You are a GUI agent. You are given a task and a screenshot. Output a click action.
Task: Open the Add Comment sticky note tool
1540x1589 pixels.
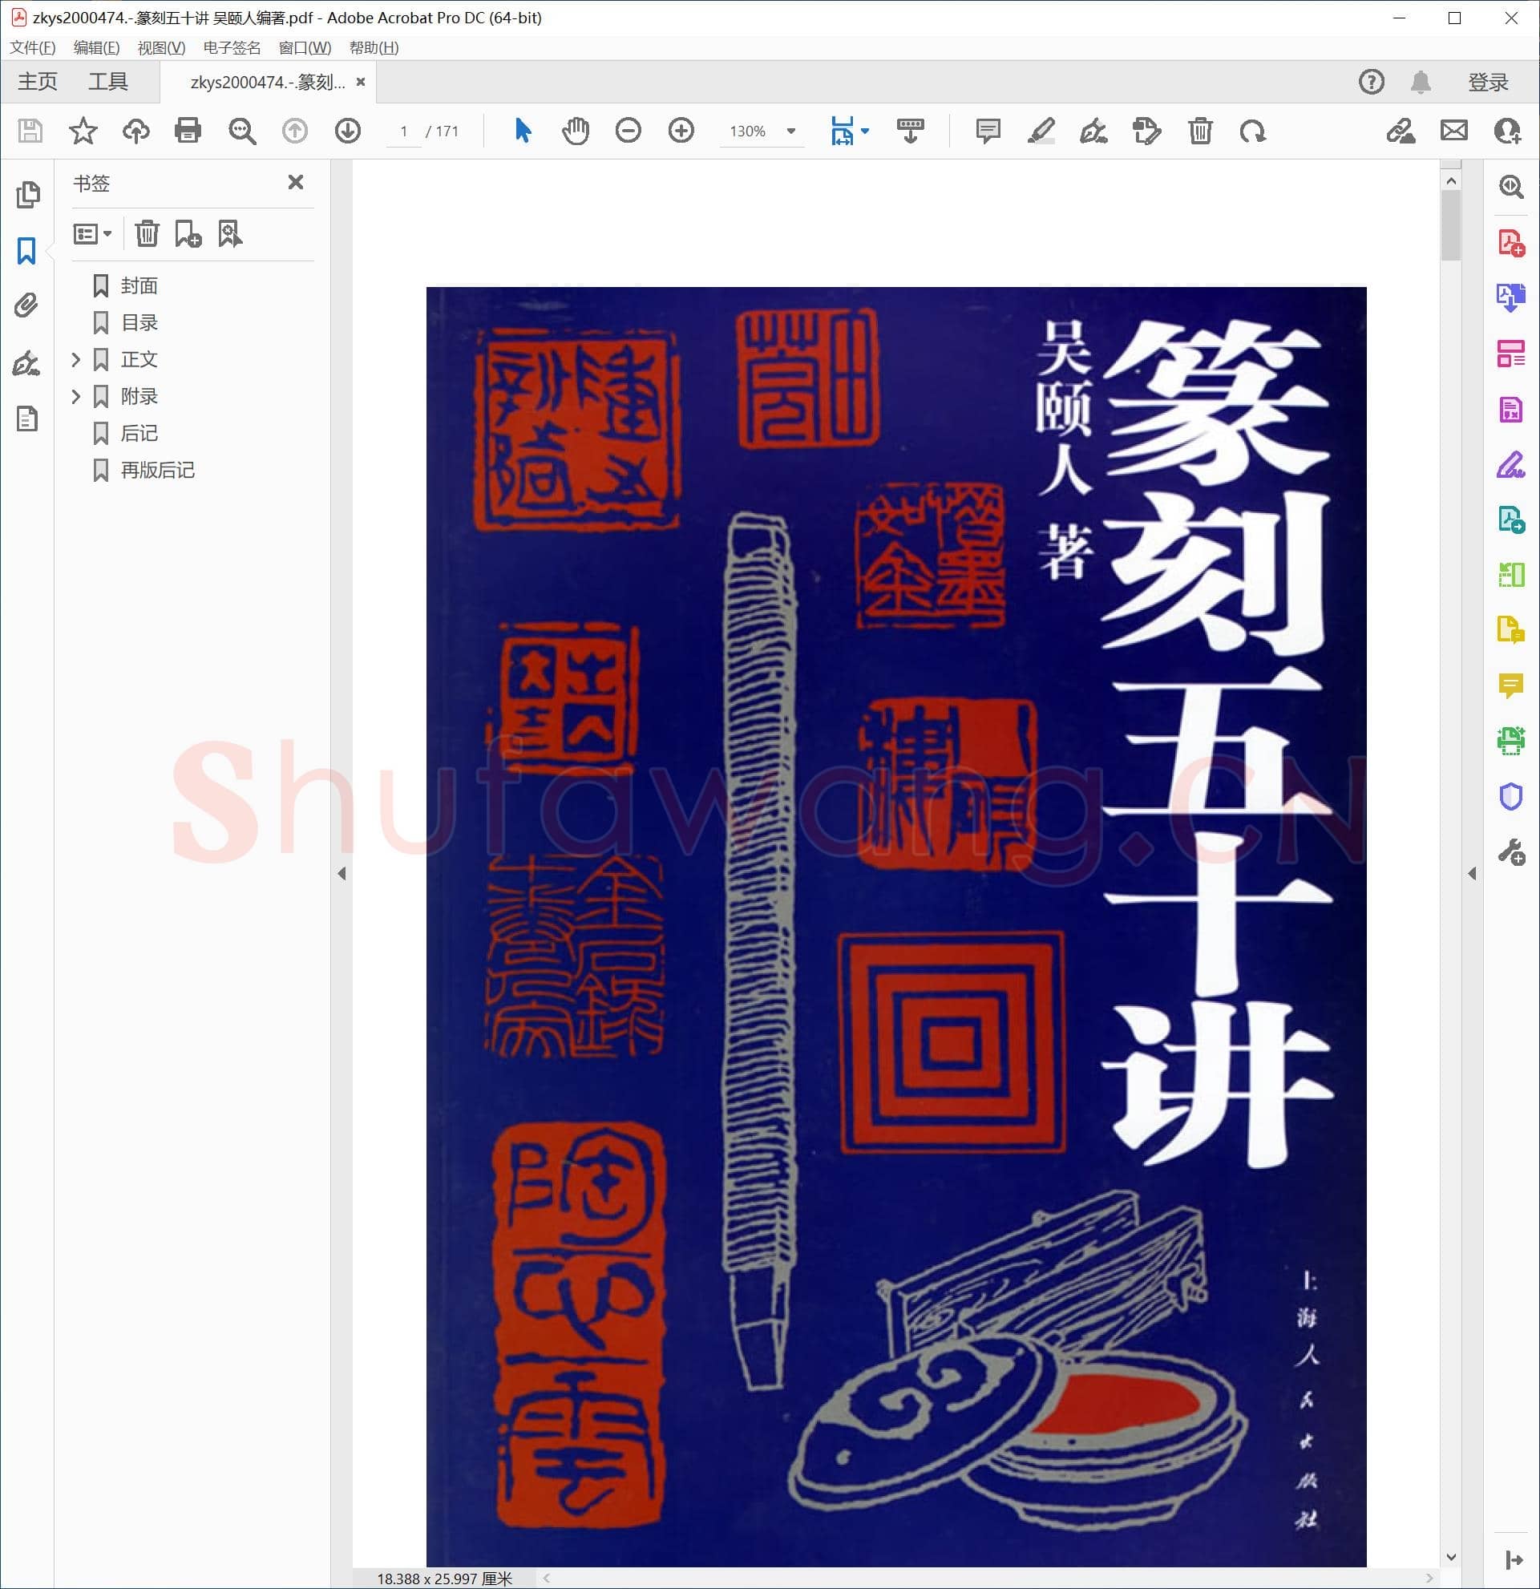987,131
